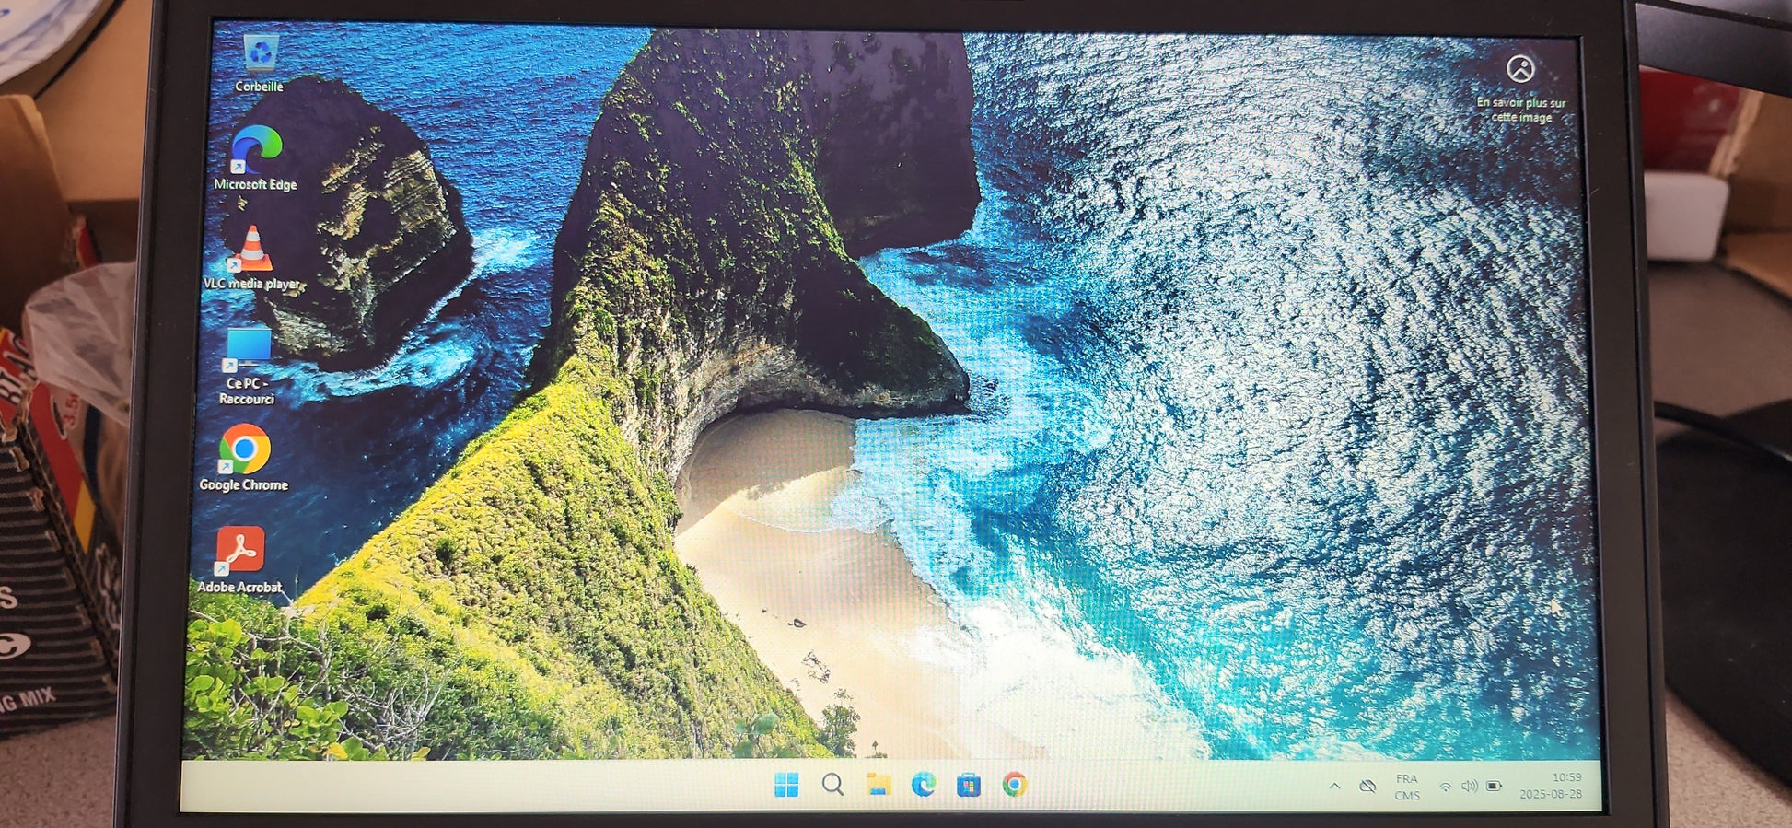Select the Google Chrome desktop shortcut
The width and height of the screenshot is (1792, 828).
click(x=244, y=451)
